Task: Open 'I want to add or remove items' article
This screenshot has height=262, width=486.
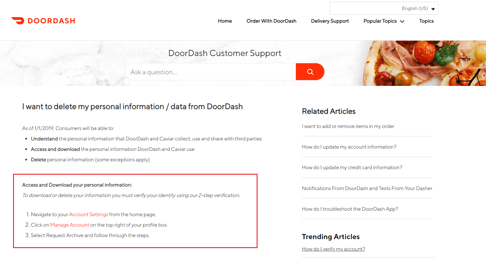Action: 348,126
